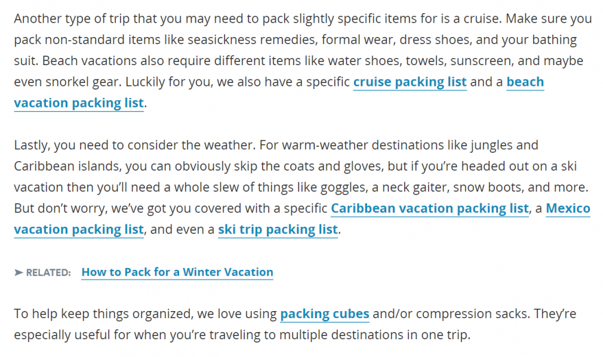603x357 pixels.
Task: Visit the ski trip packing list link
Action: point(278,229)
